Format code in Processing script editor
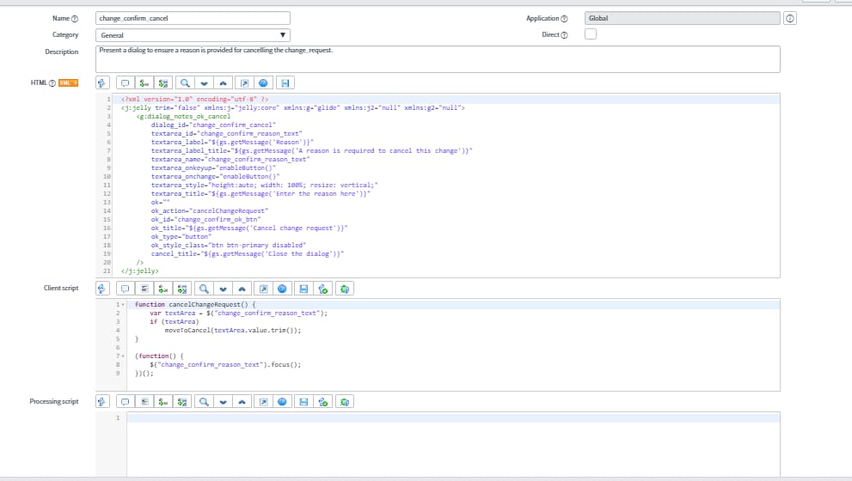The height and width of the screenshot is (481, 852). 144,402
